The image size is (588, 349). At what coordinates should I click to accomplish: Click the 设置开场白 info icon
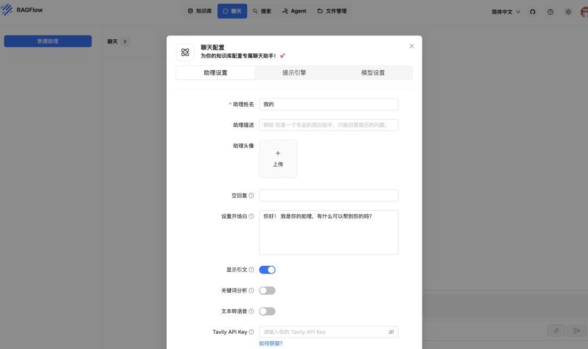(251, 216)
